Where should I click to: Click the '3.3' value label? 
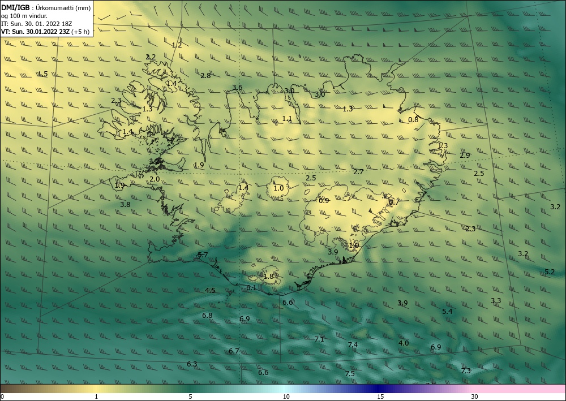(496, 301)
